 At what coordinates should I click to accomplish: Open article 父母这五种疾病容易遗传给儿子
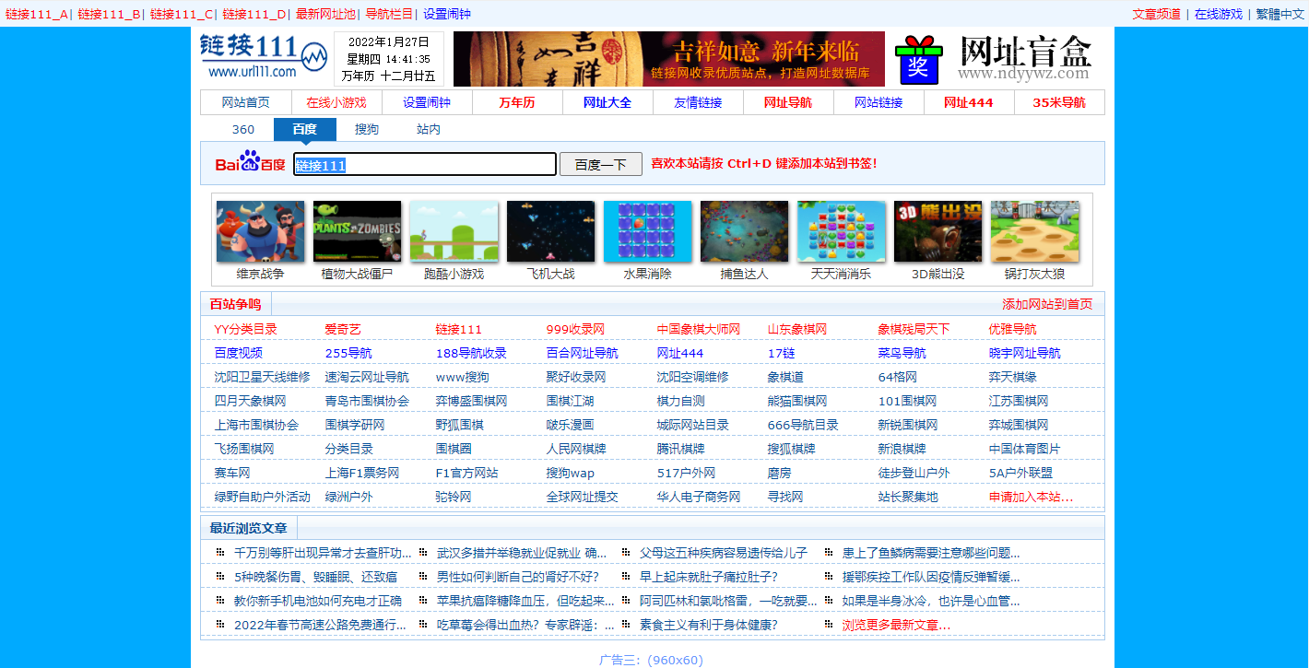point(724,553)
